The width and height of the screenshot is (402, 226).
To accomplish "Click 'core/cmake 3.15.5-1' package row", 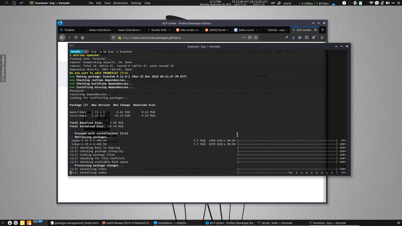I will pos(112,116).
